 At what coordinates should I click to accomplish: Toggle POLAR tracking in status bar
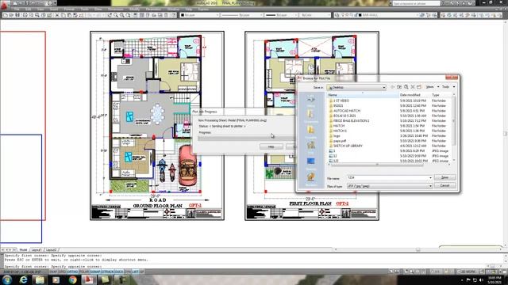coord(84,272)
